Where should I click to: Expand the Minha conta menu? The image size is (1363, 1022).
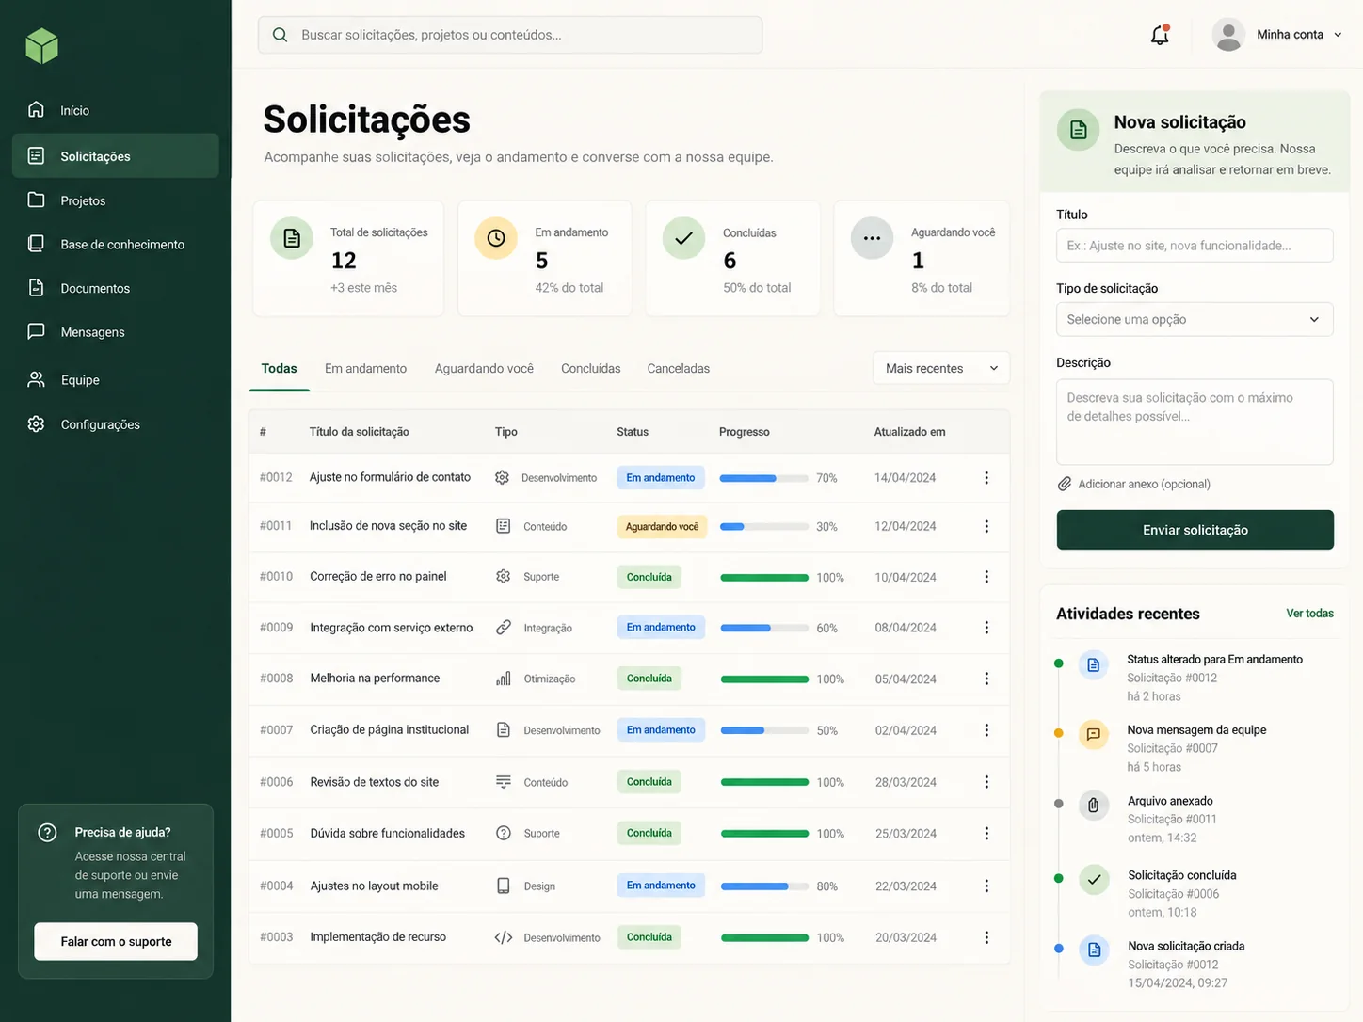1299,35
